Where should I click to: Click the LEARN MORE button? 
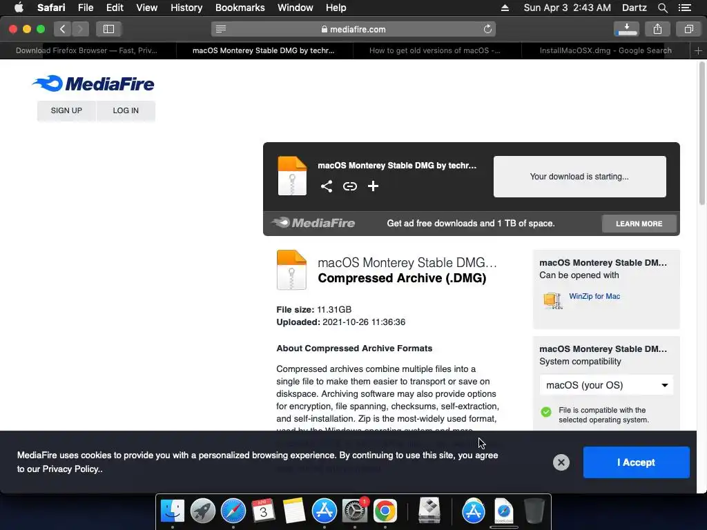coord(639,224)
